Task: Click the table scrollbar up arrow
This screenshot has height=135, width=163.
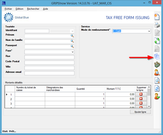Action: point(149,87)
